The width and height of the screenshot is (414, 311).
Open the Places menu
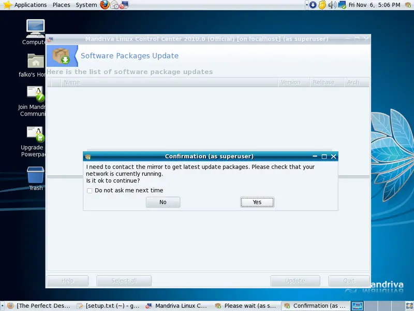coord(61,5)
